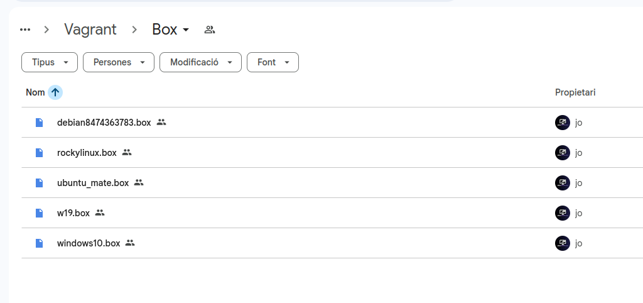Open the Tipus filter dropdown

(x=50, y=62)
